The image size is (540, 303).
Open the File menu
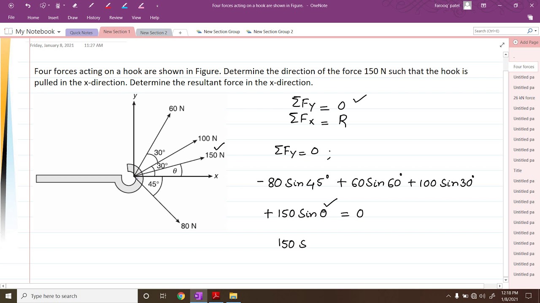coord(11,18)
